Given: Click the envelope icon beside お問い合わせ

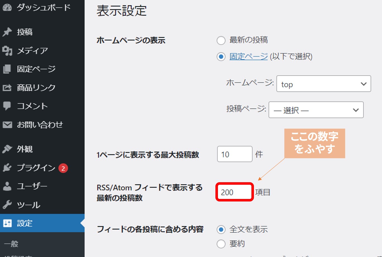Looking at the screenshot, I should click(x=7, y=125).
